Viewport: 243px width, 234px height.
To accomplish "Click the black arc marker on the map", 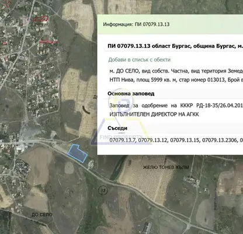I will pos(86,110).
